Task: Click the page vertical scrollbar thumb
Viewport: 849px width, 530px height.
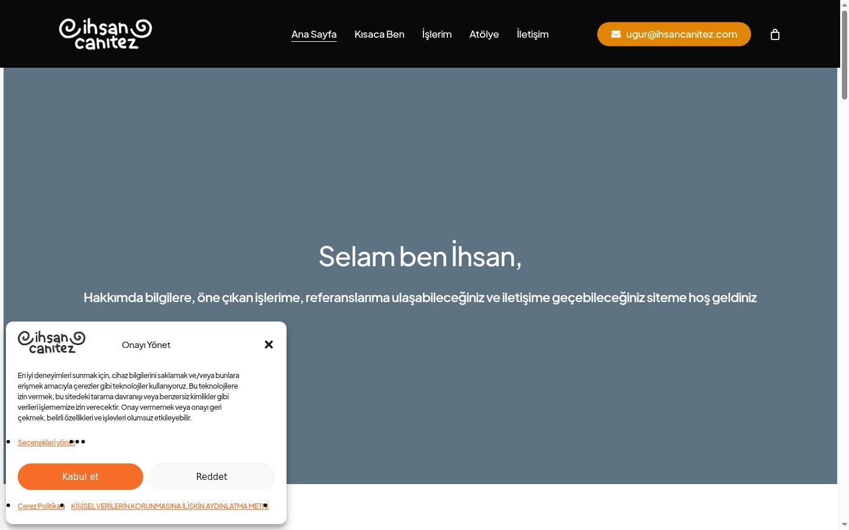Action: pyautogui.click(x=844, y=55)
